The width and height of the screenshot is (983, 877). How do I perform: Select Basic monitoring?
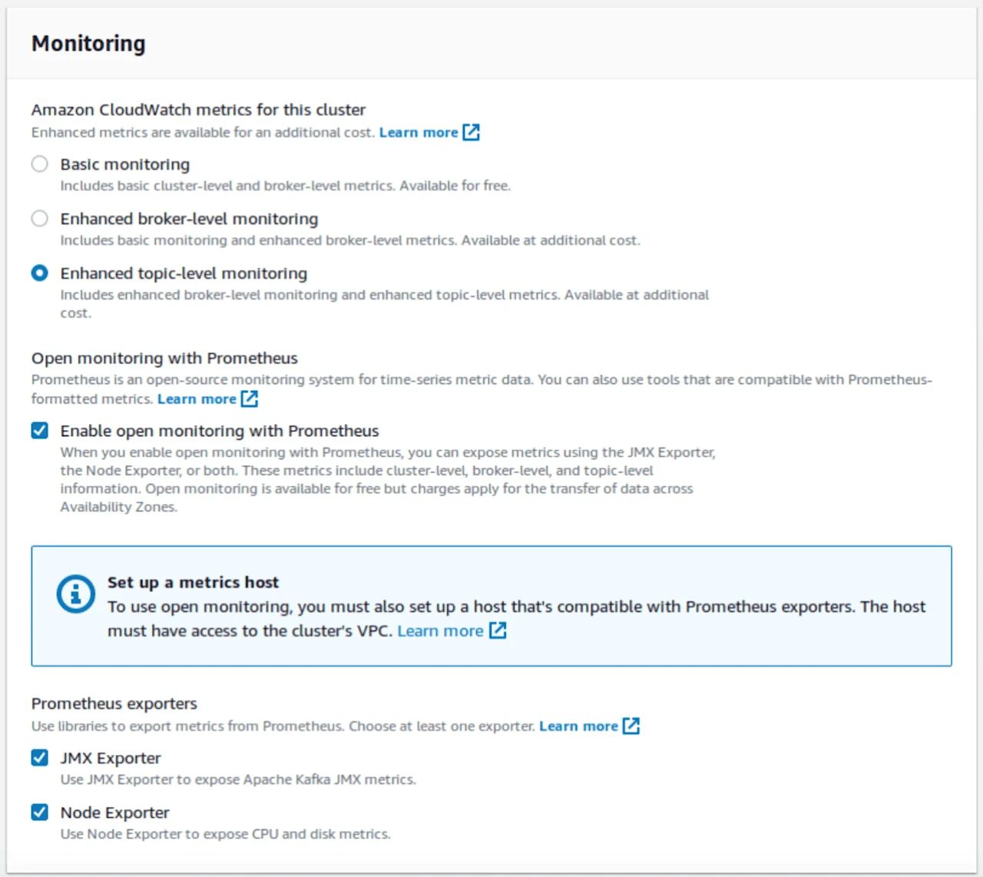(x=39, y=164)
